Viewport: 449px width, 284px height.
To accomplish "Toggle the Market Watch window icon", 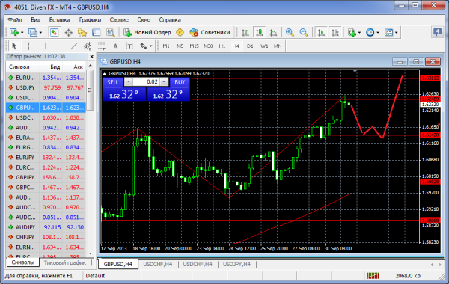I will click(54, 32).
